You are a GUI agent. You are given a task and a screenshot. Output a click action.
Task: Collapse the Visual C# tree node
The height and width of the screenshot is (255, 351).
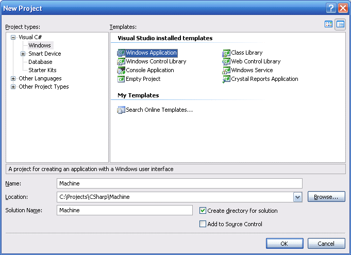[13, 37]
